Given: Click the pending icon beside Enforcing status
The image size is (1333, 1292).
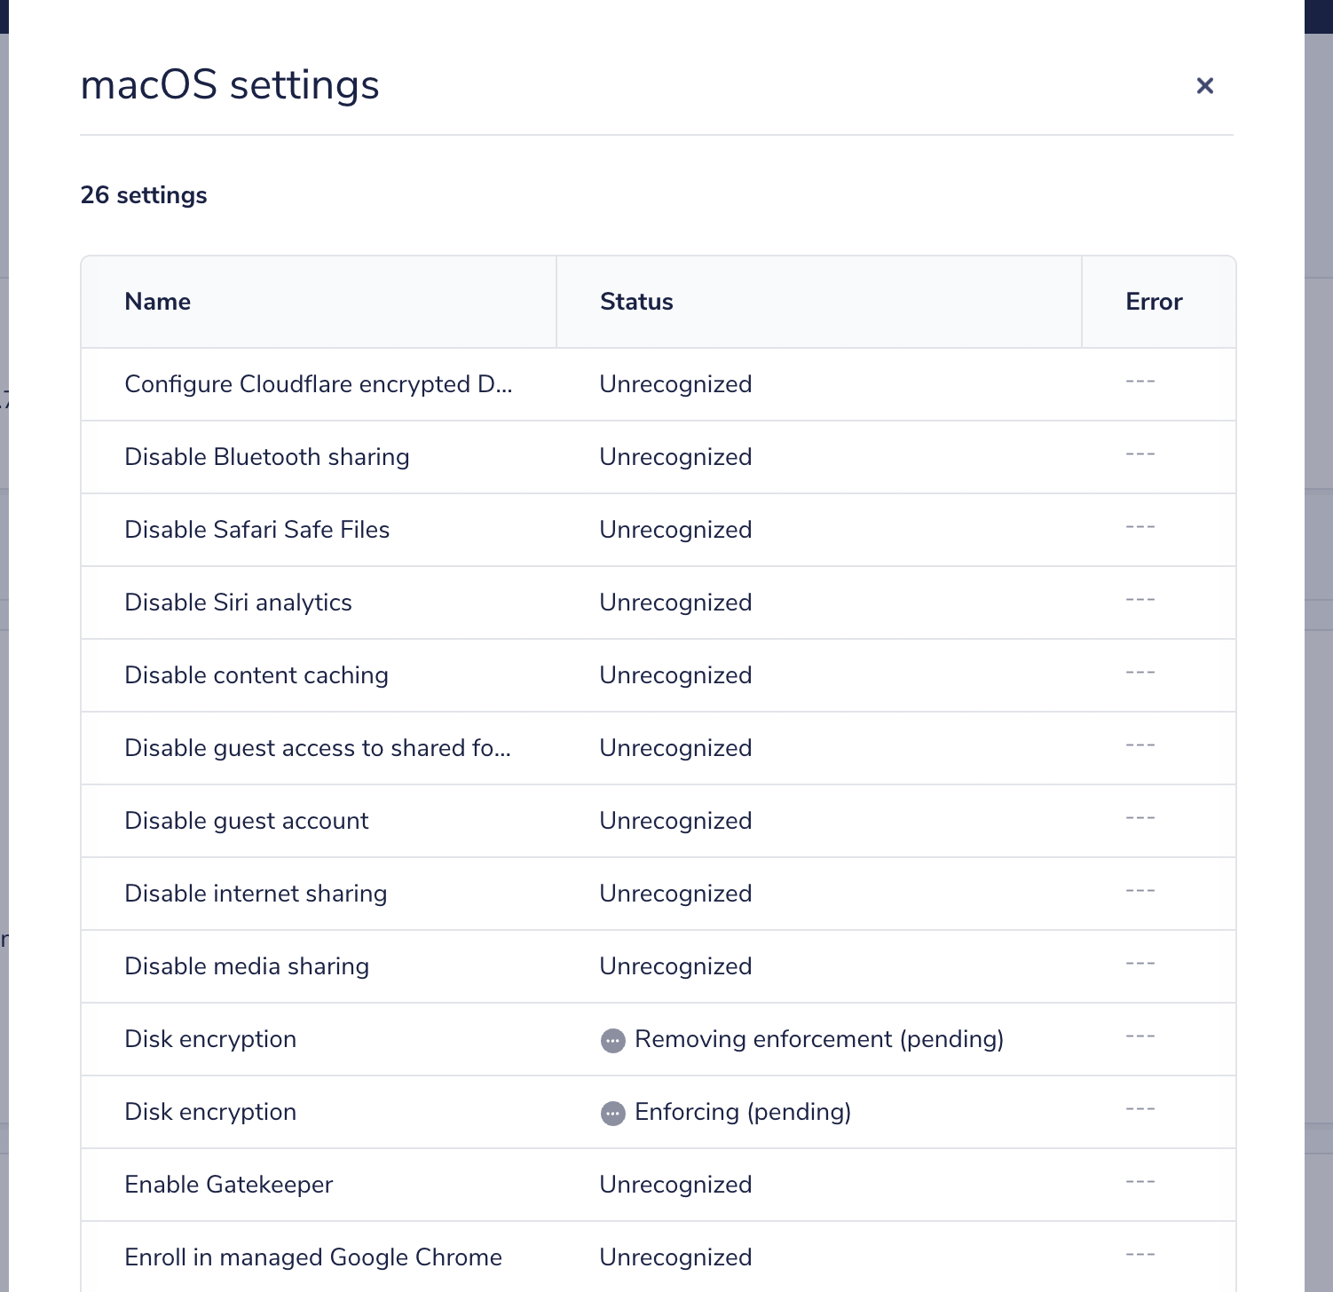Looking at the screenshot, I should pos(613,1112).
